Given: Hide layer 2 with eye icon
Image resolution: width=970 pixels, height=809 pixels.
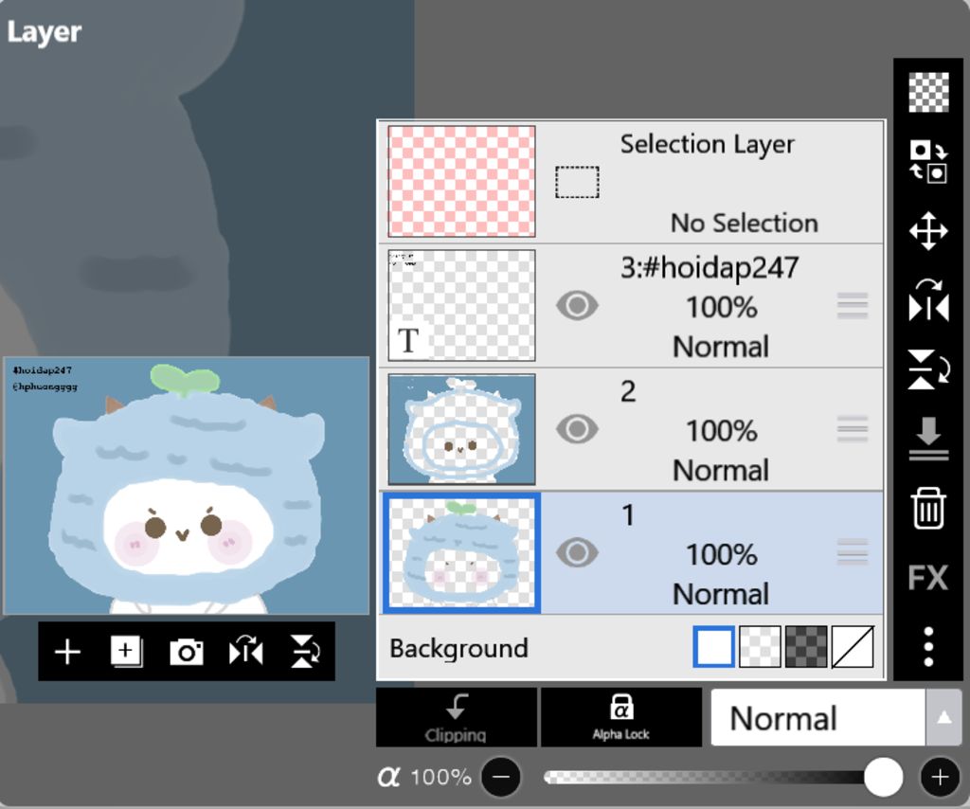Looking at the screenshot, I should (577, 429).
